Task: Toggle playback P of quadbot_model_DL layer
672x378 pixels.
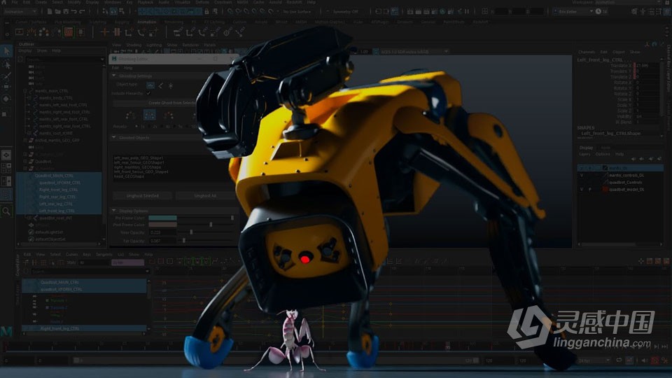Action: tap(589, 189)
